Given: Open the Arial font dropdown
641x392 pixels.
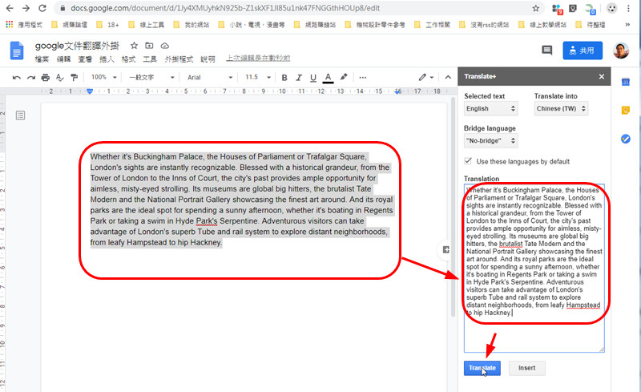Looking at the screenshot, I should [210, 77].
